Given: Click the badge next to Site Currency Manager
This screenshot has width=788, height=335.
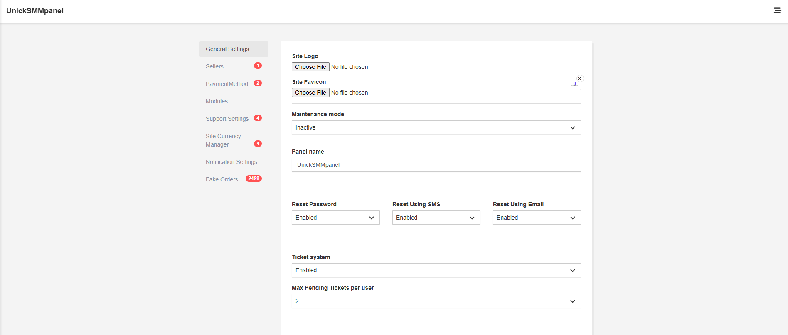Looking at the screenshot, I should click(x=258, y=144).
